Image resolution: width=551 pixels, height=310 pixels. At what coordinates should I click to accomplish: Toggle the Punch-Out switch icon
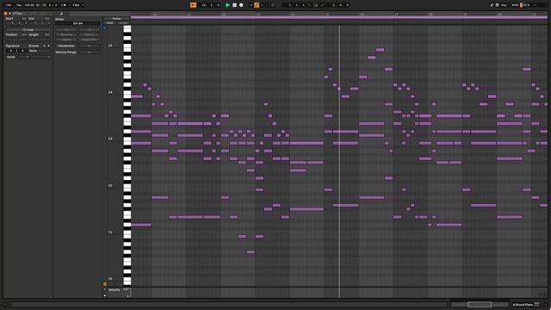point(322,5)
